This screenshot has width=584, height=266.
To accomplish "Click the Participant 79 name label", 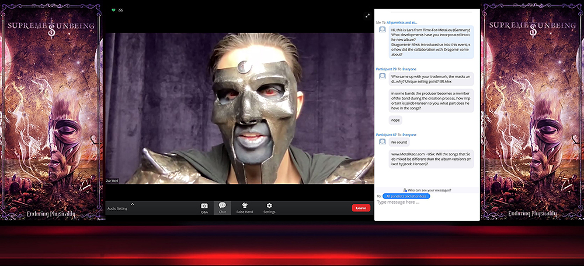I will pos(386,69).
